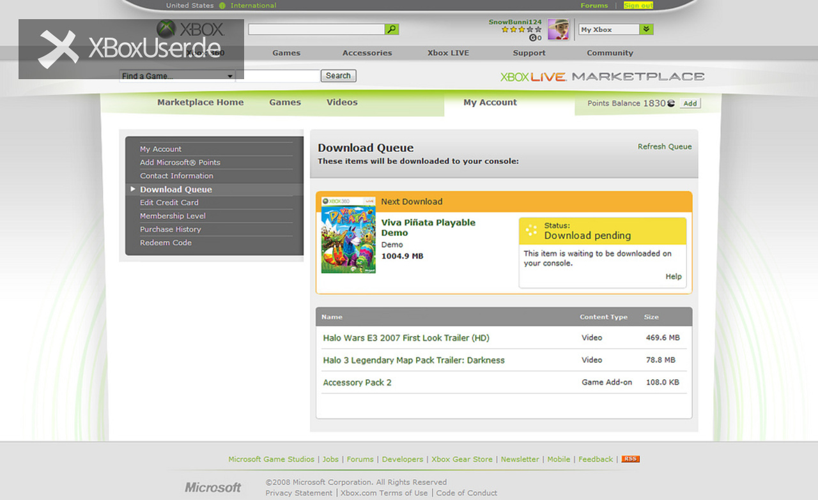The width and height of the screenshot is (818, 500).
Task: Open Halo Wars E3 2007 trailer link
Action: tap(406, 338)
